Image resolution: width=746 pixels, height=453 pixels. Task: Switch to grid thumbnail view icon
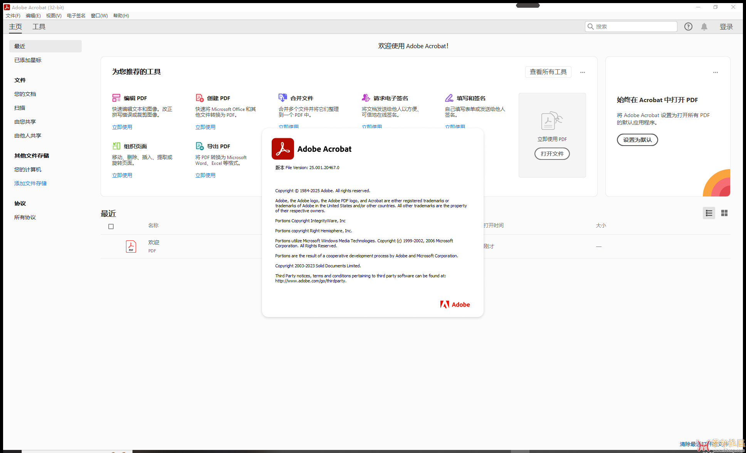pyautogui.click(x=724, y=213)
